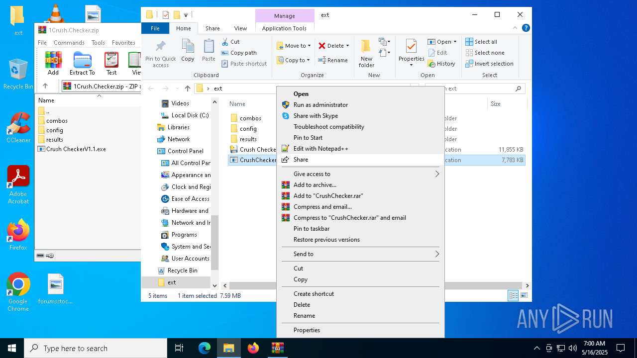Click navigation pane scroll down arrow
Viewport: 637px width, 358px height.
point(215,286)
